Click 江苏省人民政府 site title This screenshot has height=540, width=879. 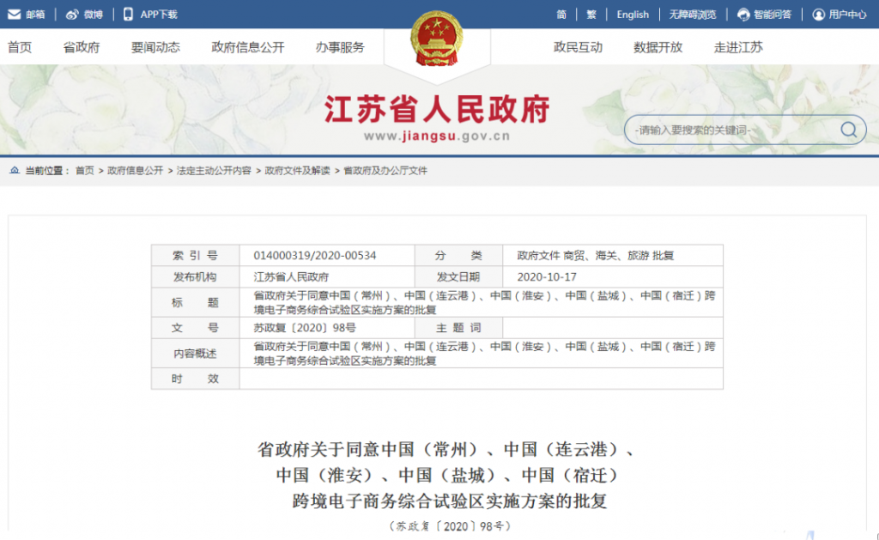(437, 109)
